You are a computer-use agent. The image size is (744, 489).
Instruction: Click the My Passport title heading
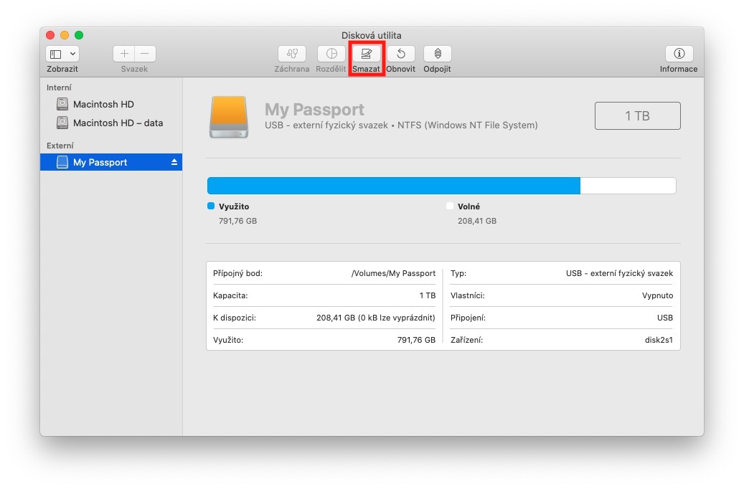coord(314,110)
